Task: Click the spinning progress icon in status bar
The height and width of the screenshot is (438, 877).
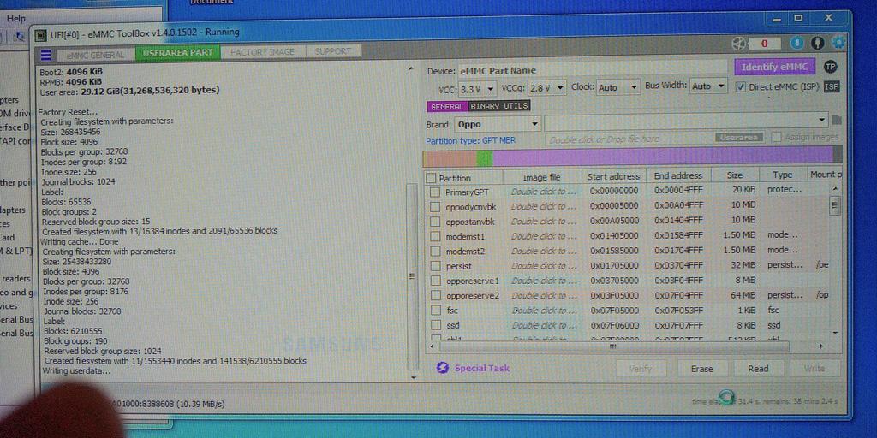Action: click(x=726, y=396)
